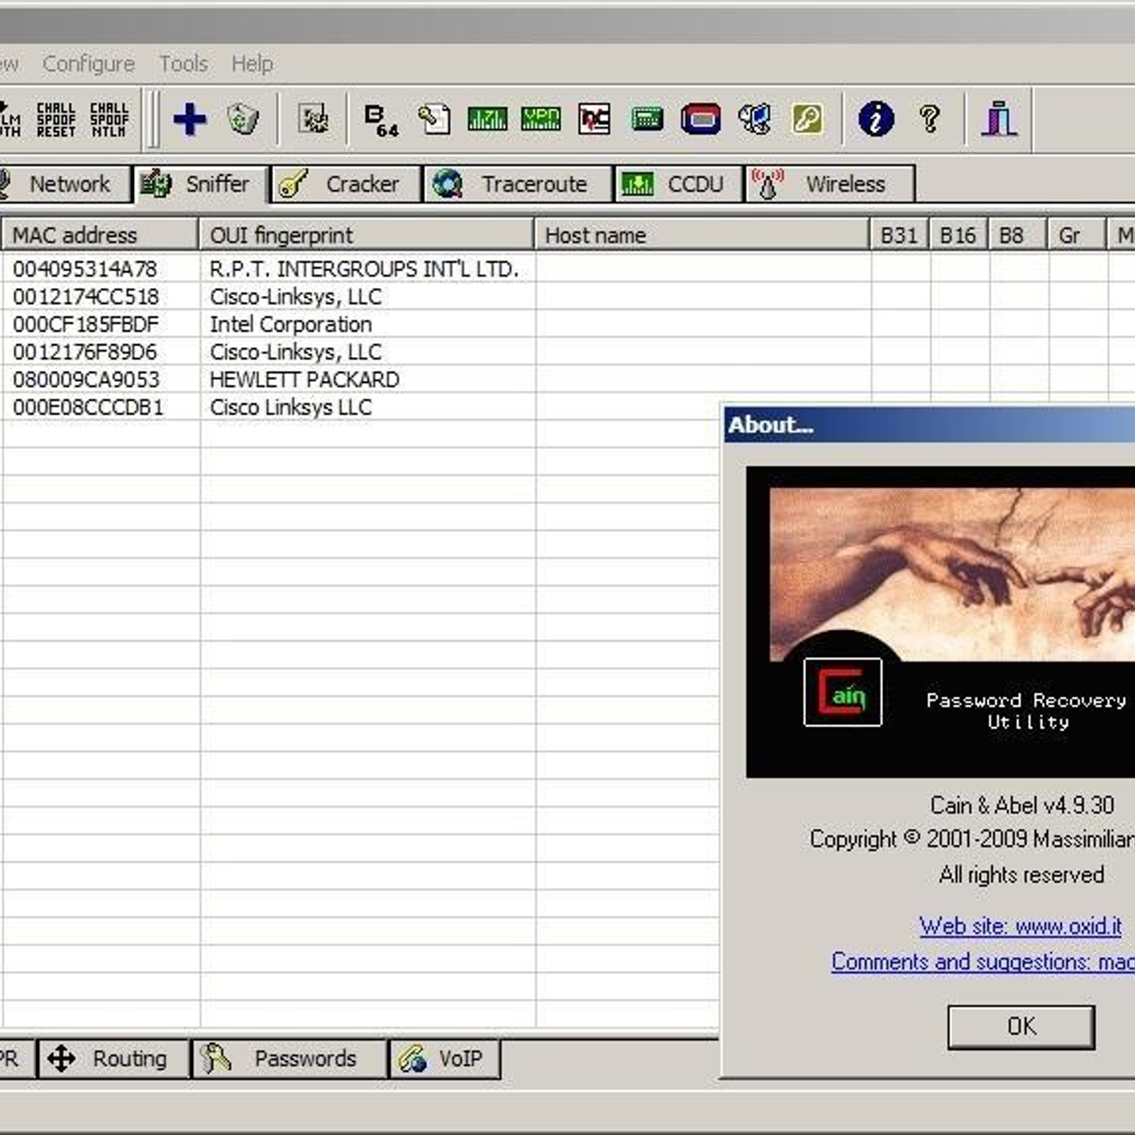Click the B31 column header
This screenshot has width=1135, height=1135.
(899, 235)
